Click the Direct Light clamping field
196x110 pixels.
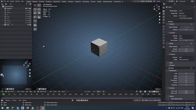tap(186, 91)
